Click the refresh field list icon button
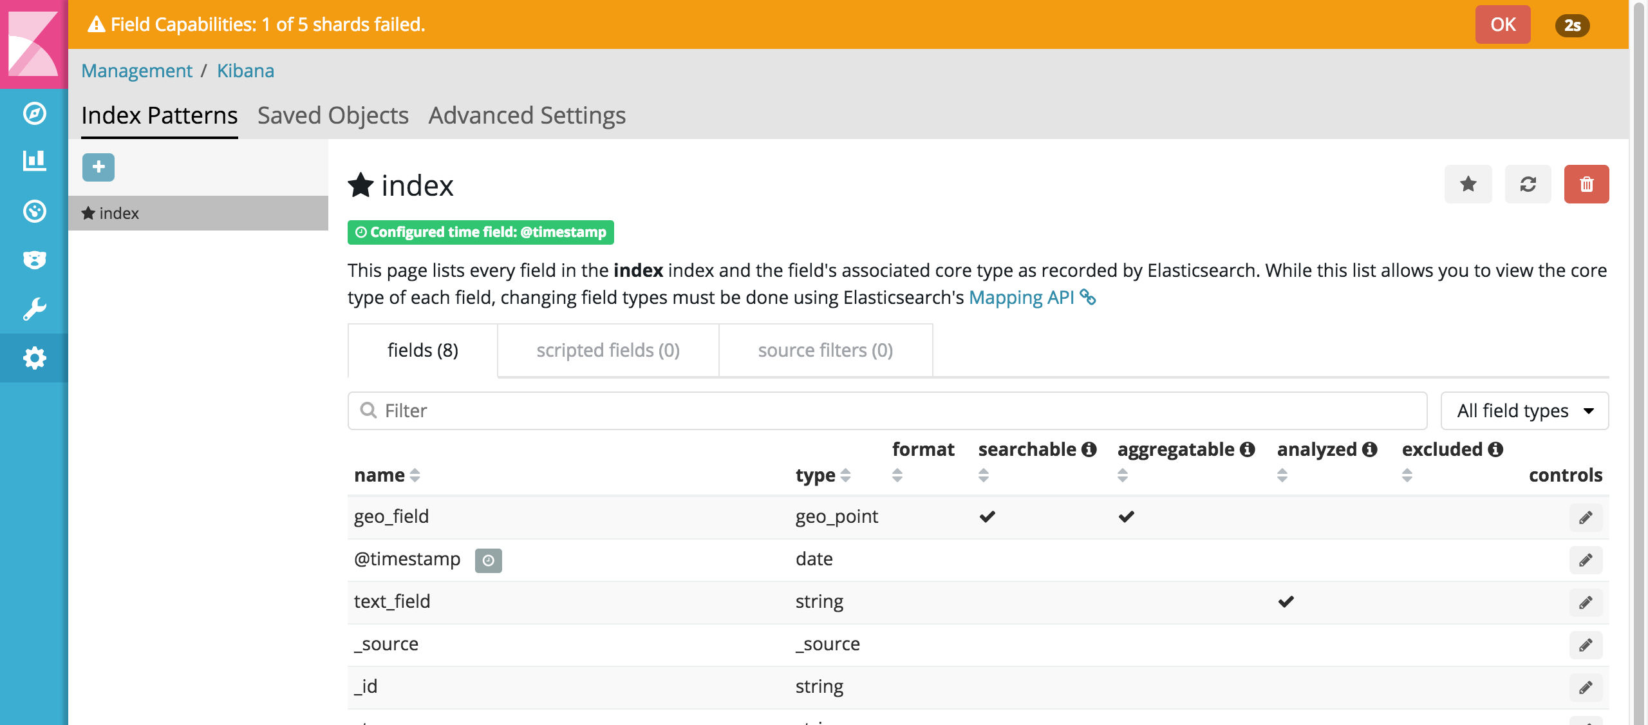1648x725 pixels. coord(1528,185)
